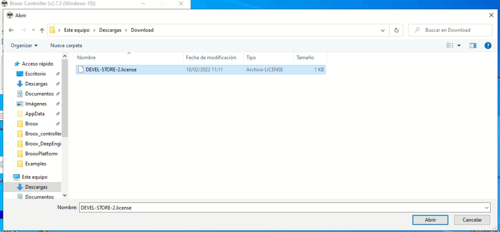
Task: Focus the Buscar en Download search box
Action: (x=450, y=30)
